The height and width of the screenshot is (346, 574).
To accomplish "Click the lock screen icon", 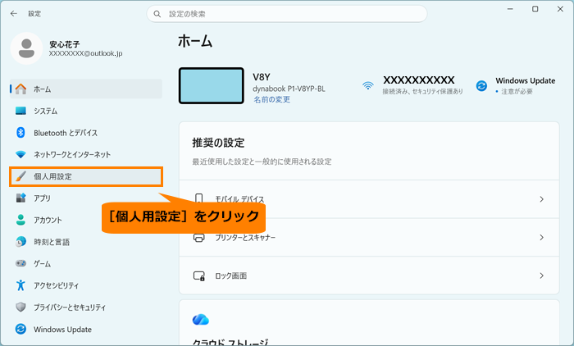I will coord(198,275).
